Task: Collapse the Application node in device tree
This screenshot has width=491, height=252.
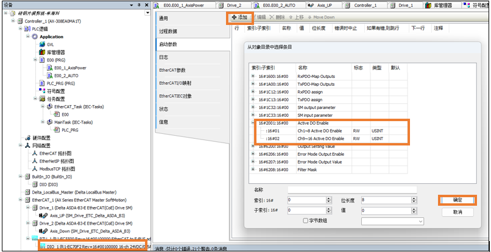Action: (x=27, y=37)
